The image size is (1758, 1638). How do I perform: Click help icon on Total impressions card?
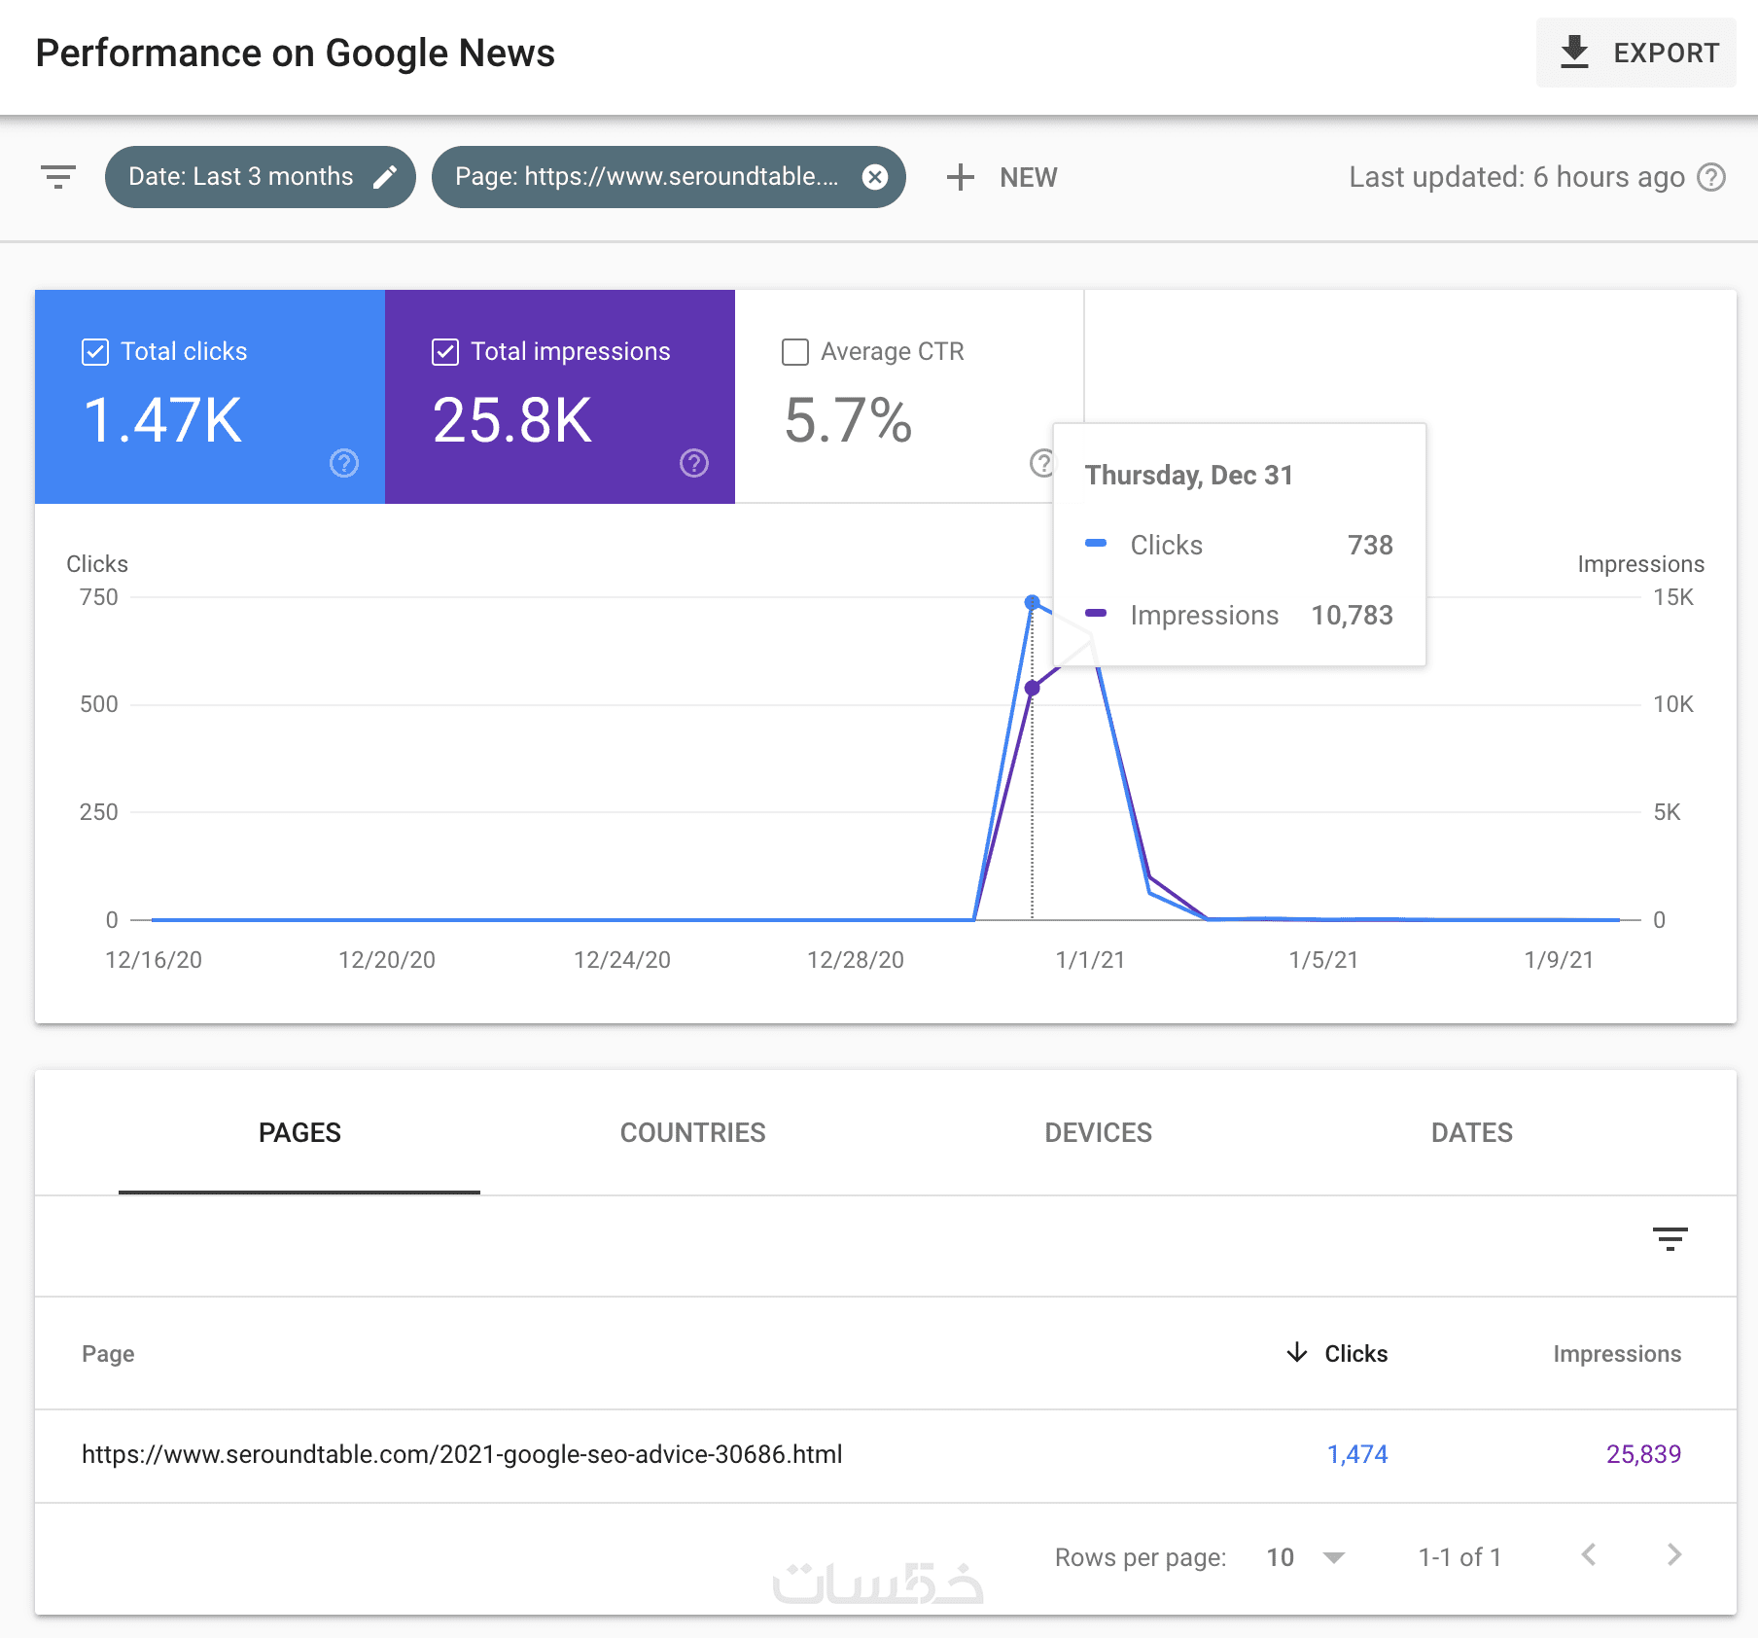693,463
